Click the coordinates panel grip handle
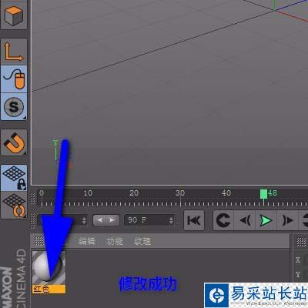Screen dimensions: 308x308 301,242
